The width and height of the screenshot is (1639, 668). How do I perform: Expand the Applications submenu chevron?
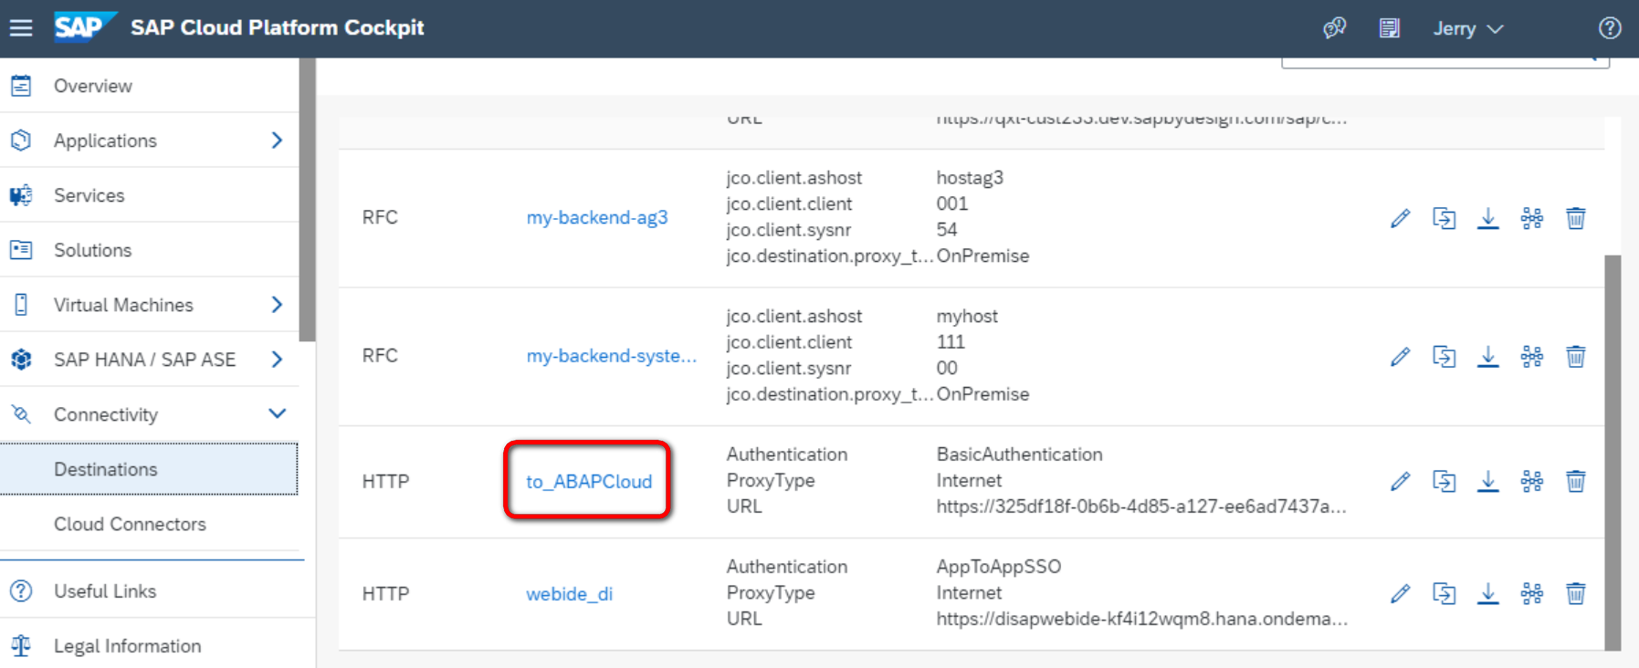click(278, 140)
